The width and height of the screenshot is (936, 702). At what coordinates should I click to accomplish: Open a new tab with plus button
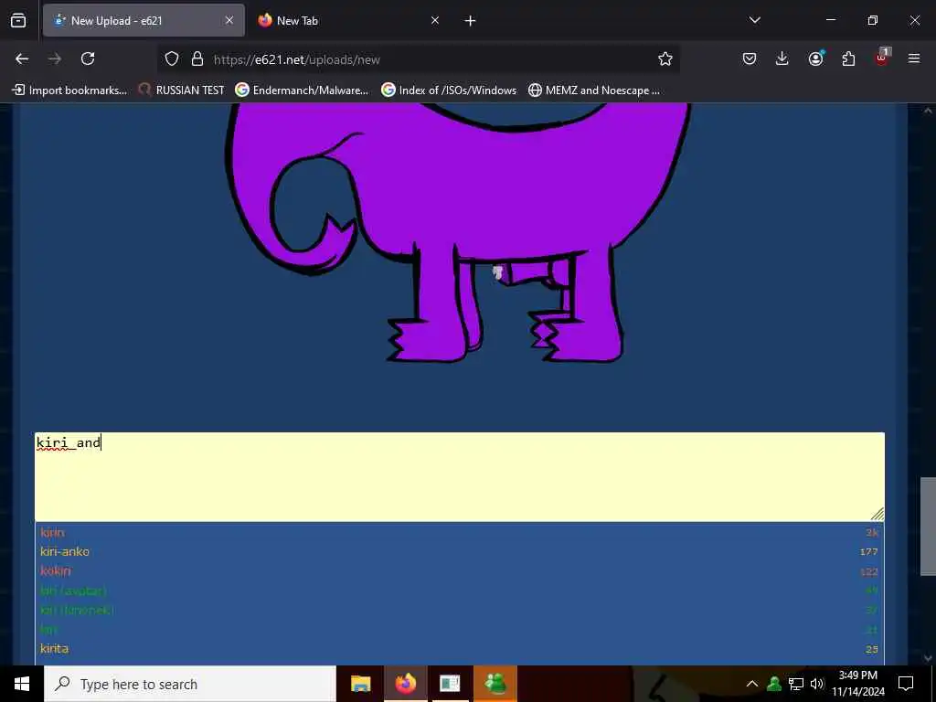coord(470,21)
